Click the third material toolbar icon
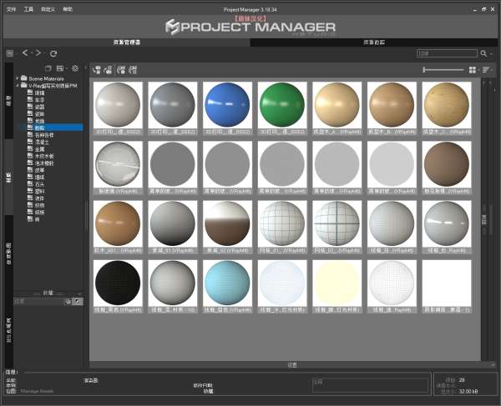Image resolution: width=501 pixels, height=406 pixels. 121,69
